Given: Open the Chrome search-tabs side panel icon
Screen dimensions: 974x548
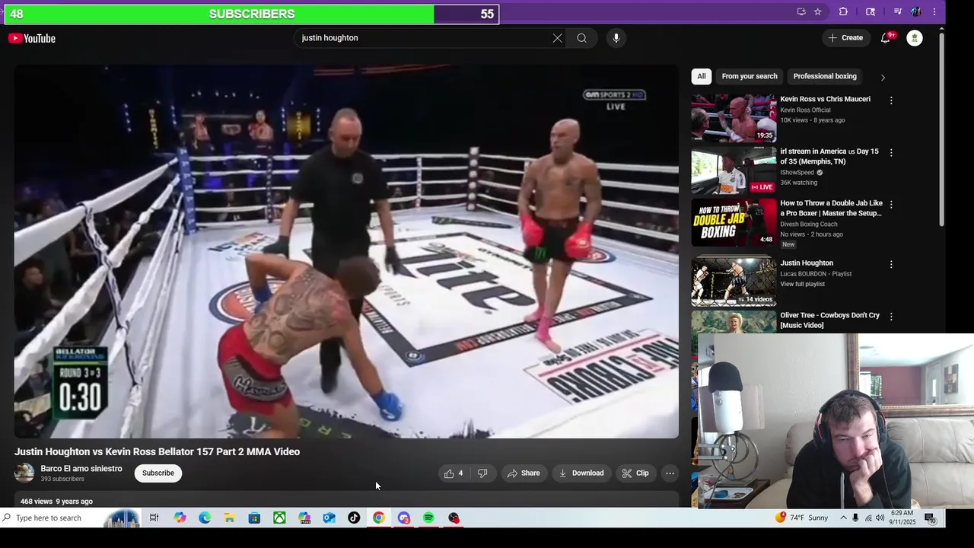Looking at the screenshot, I should tap(871, 11).
